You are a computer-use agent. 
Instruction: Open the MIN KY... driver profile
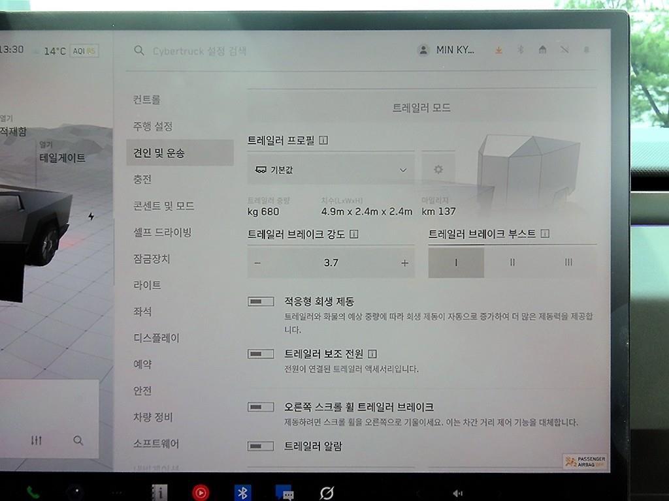[446, 50]
